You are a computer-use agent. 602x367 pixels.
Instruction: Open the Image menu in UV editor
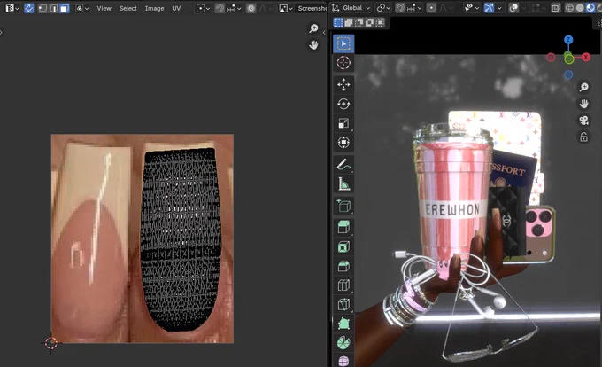[x=154, y=8]
